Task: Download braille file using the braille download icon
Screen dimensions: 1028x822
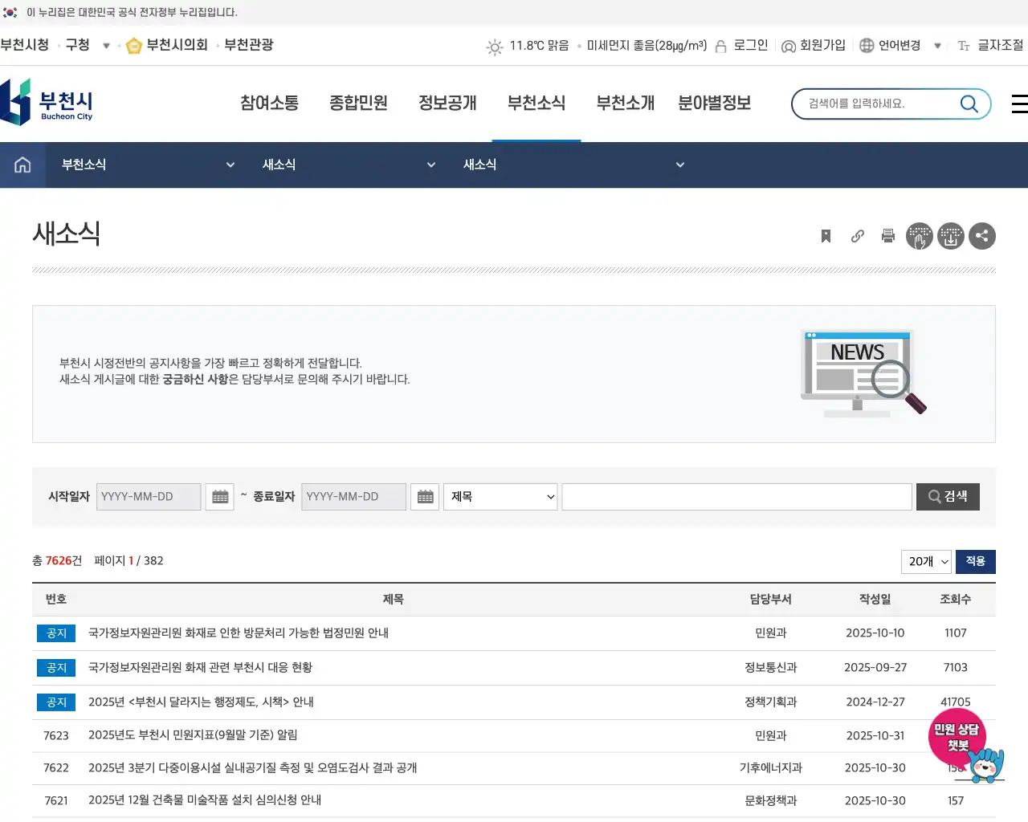Action: click(x=951, y=235)
